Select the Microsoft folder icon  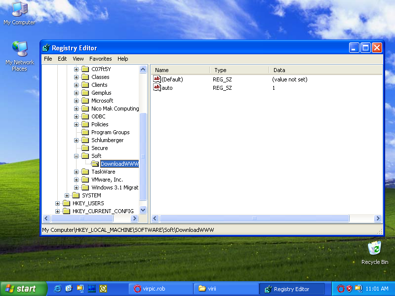pos(85,101)
